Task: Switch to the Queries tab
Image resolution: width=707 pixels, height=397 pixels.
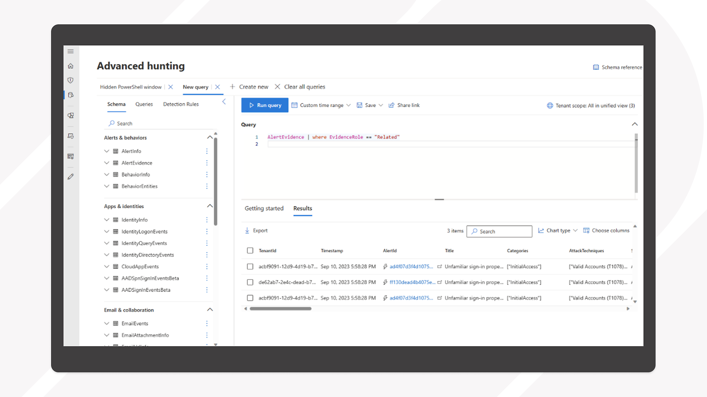Action: [x=144, y=104]
